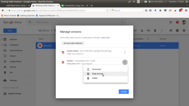Click the Version 1 PDF file icon

coord(63,62)
